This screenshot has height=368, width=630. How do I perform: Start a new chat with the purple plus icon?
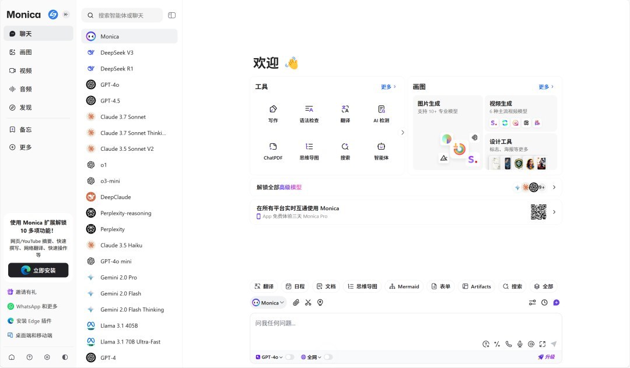(x=556, y=303)
